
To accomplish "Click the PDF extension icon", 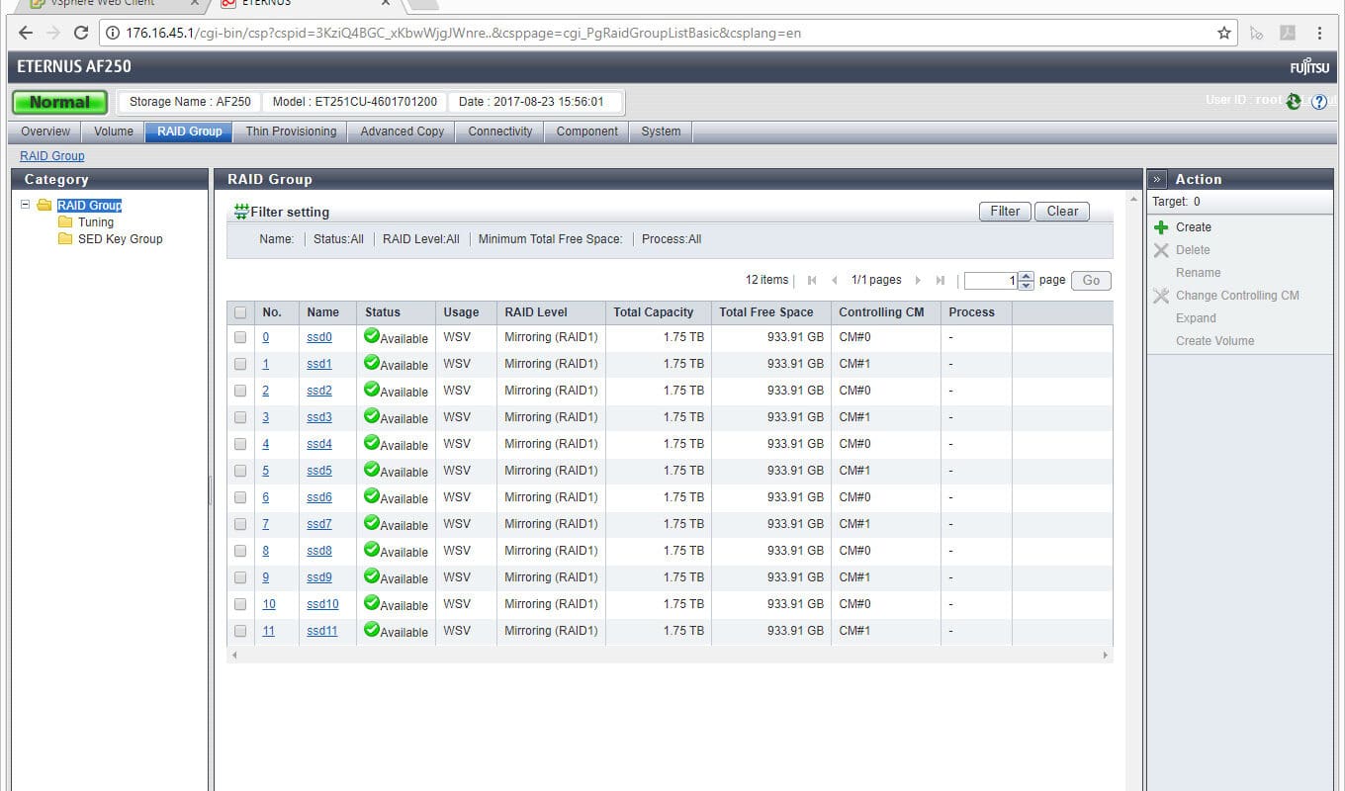I will coord(1288,33).
